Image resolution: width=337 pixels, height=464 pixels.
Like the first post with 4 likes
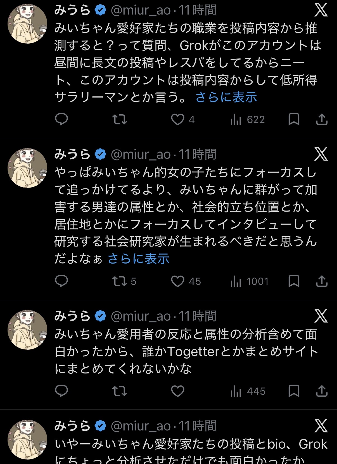(178, 119)
